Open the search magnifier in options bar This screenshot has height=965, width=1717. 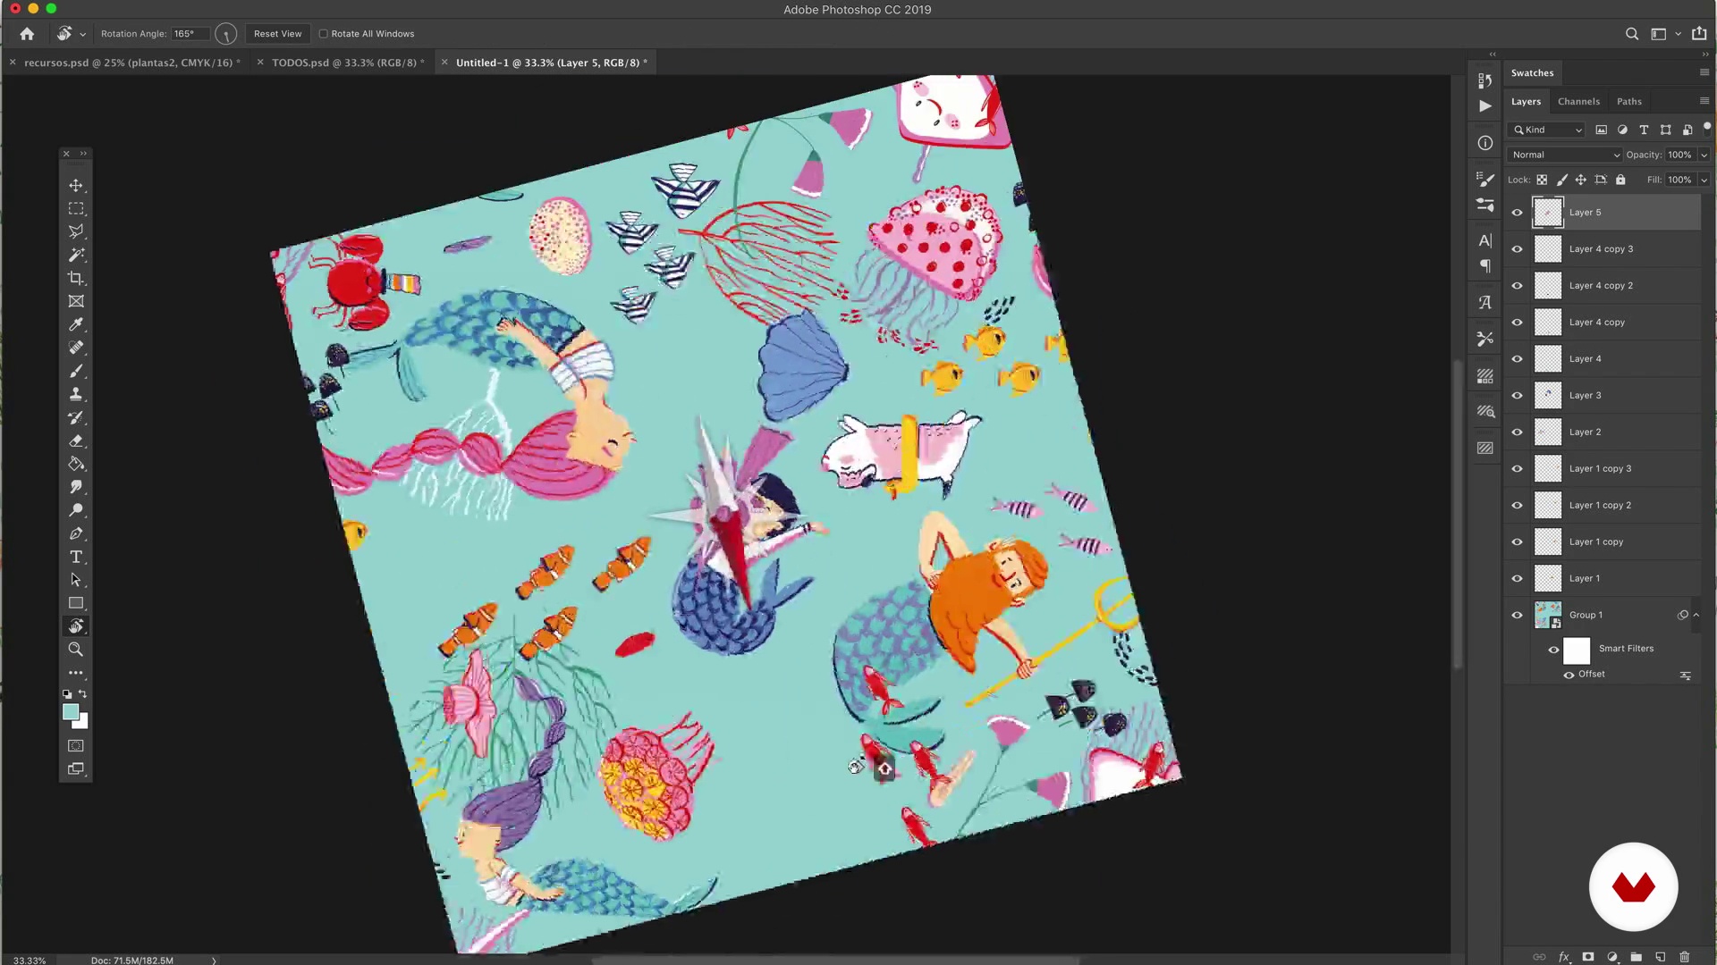tap(1632, 34)
